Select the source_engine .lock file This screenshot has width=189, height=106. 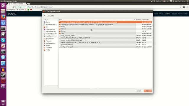[x=105, y=40]
